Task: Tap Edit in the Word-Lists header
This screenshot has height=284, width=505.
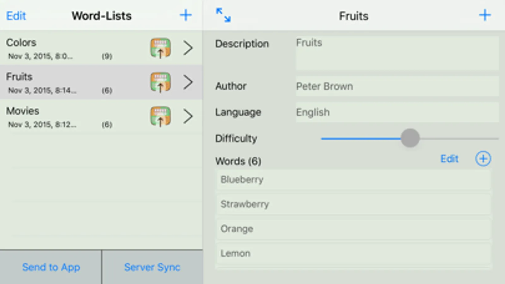Action: tap(16, 16)
